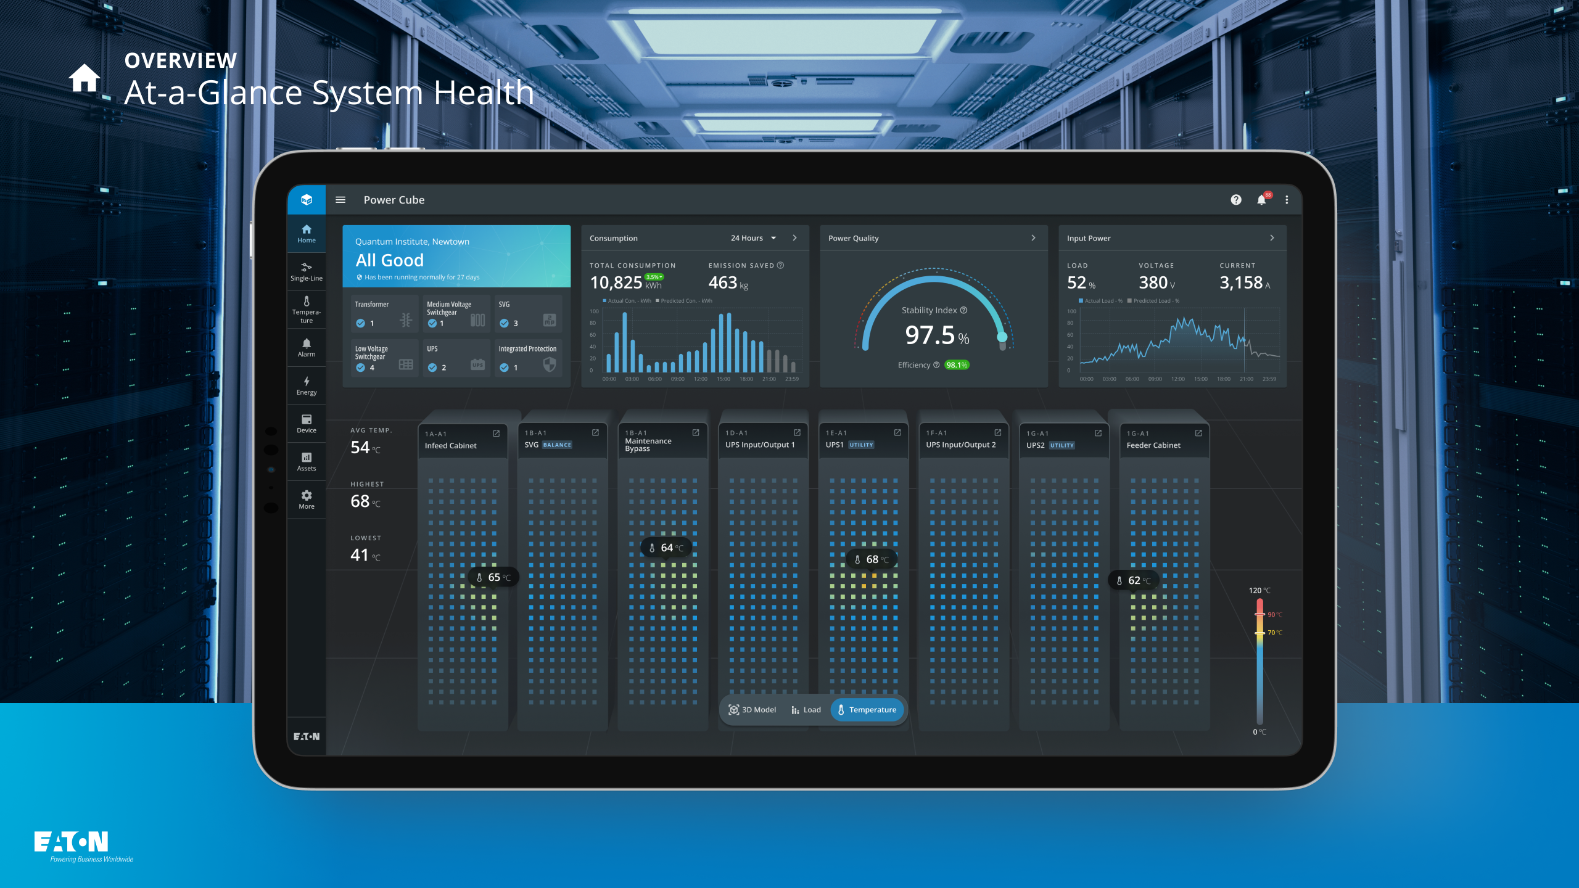Open the Transformer status tile

(384, 313)
